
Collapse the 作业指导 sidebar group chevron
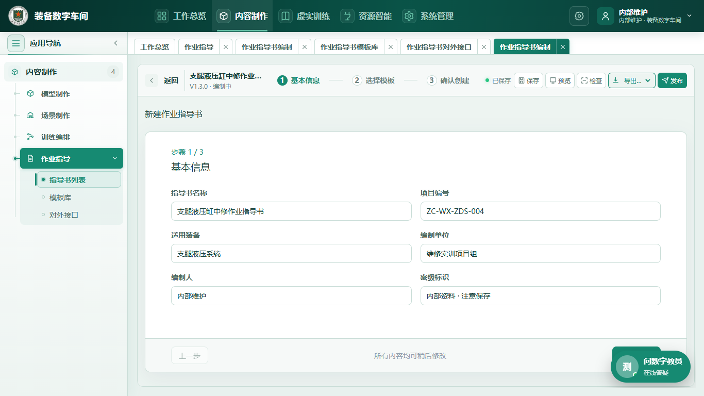pyautogui.click(x=115, y=158)
